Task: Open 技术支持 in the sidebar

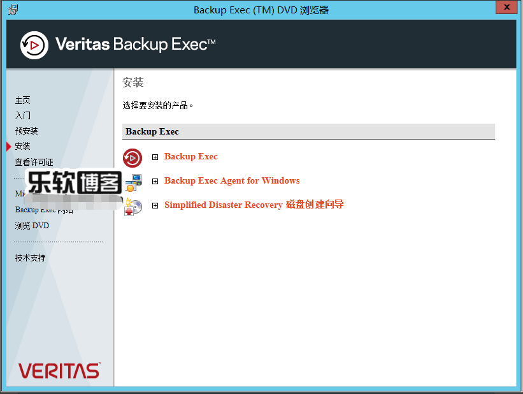Action: 31,258
